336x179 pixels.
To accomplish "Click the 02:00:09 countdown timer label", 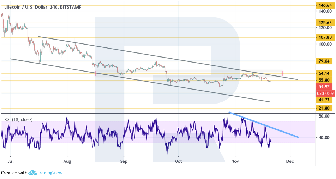I will click(x=325, y=93).
